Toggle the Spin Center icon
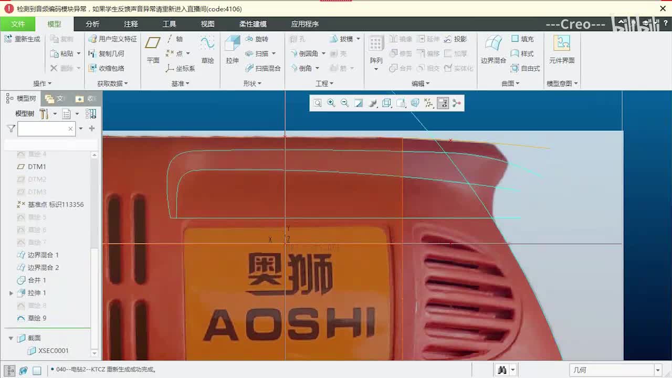The image size is (672, 378). (457, 103)
